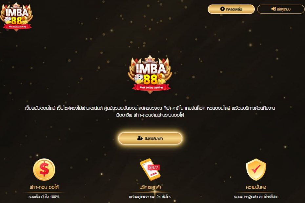305x203 pixels.
Task: Click the Best Online Betting ribbon on center logo
Action: point(151,88)
